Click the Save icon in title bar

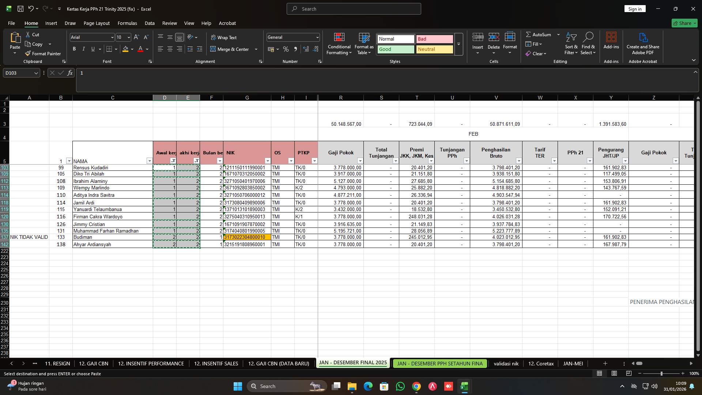point(20,9)
